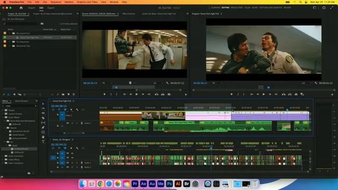Expand 01_Sequences bin
The width and height of the screenshot is (338, 190).
pos(10,42)
